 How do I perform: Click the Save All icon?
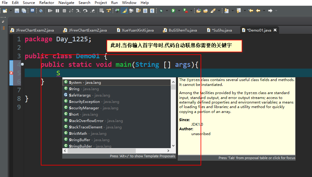point(24,11)
